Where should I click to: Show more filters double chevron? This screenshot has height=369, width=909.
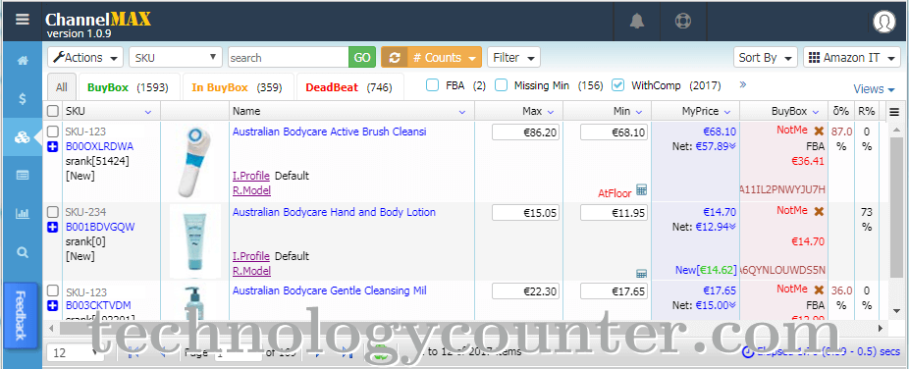(x=743, y=84)
